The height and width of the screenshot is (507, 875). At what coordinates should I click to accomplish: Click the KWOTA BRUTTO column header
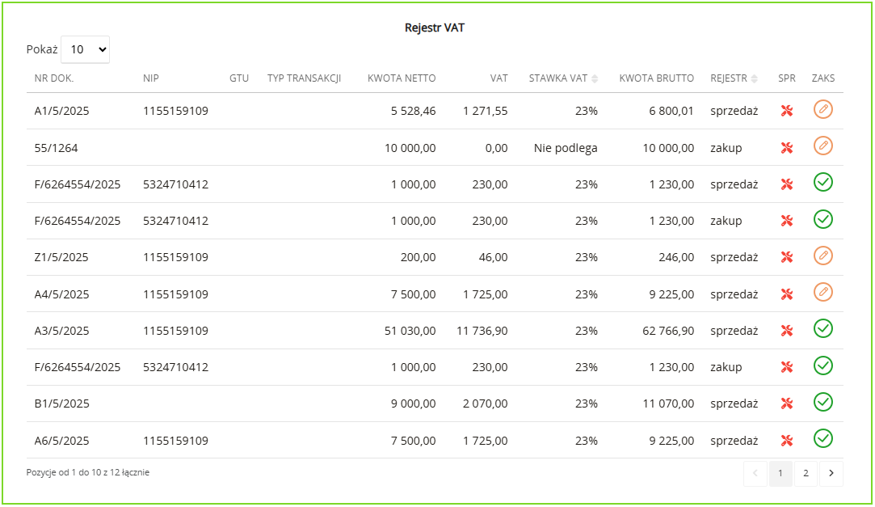[657, 78]
